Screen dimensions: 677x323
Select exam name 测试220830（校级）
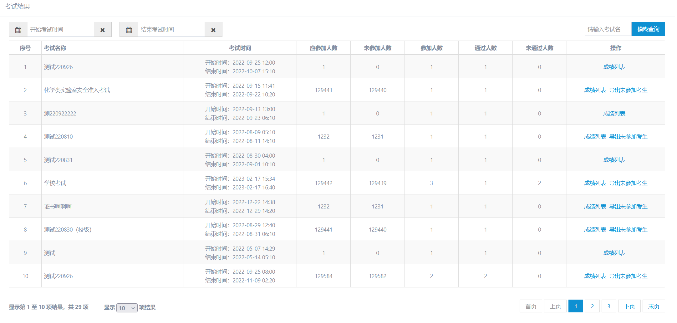pyautogui.click(x=68, y=230)
